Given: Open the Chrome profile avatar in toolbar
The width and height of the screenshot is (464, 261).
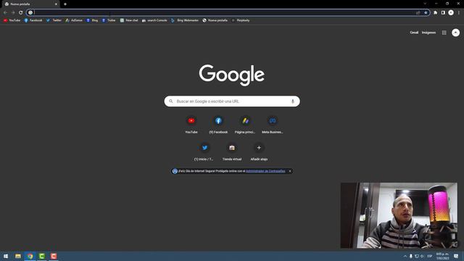Looking at the screenshot, I should 451,12.
